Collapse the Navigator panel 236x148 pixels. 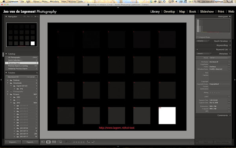(x=6, y=17)
